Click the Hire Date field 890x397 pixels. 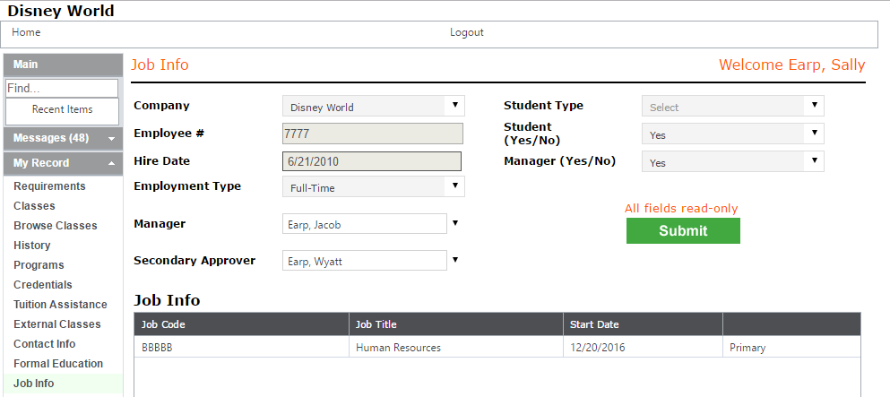click(372, 161)
